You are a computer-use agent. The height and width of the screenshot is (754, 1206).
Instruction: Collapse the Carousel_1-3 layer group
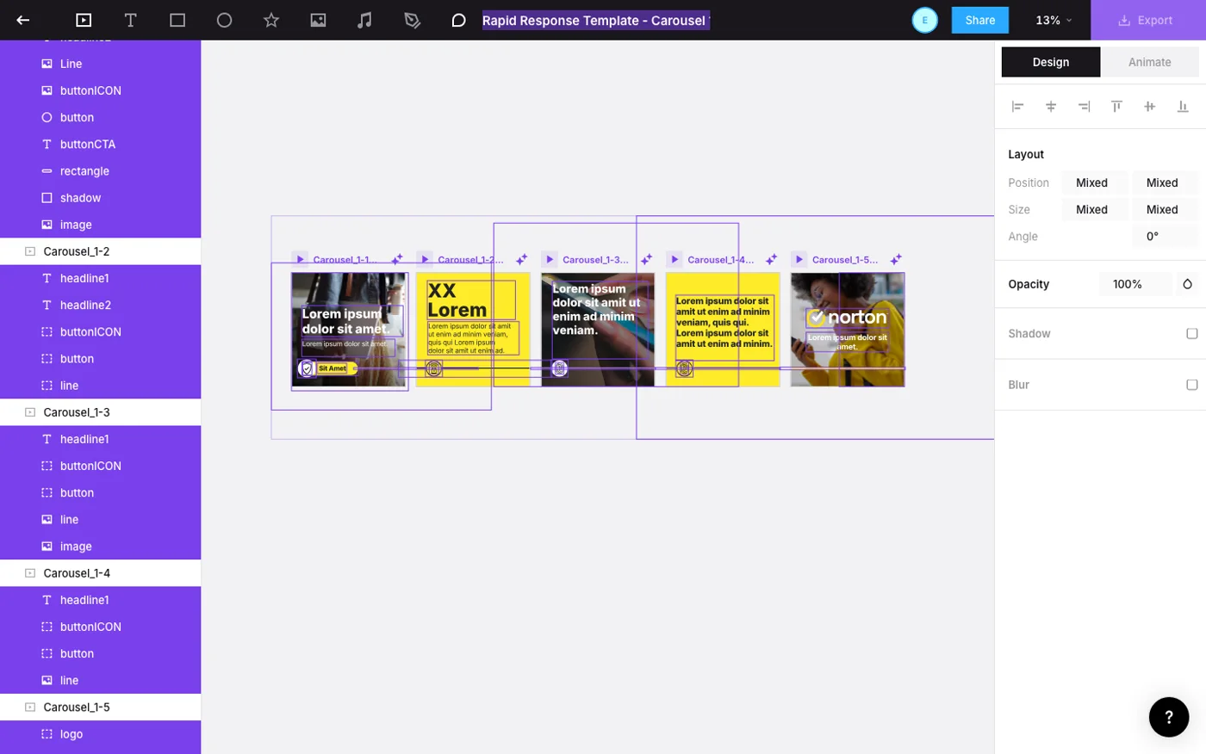point(30,412)
